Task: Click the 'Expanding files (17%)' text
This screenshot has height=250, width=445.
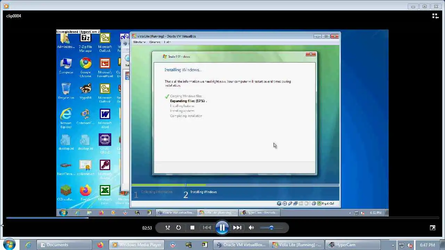Action: [x=188, y=101]
